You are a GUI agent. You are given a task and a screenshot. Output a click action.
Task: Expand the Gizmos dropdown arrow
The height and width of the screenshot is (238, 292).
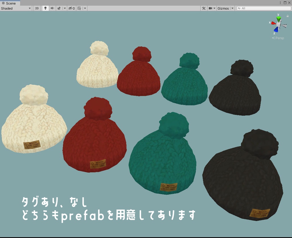pyautogui.click(x=232, y=8)
